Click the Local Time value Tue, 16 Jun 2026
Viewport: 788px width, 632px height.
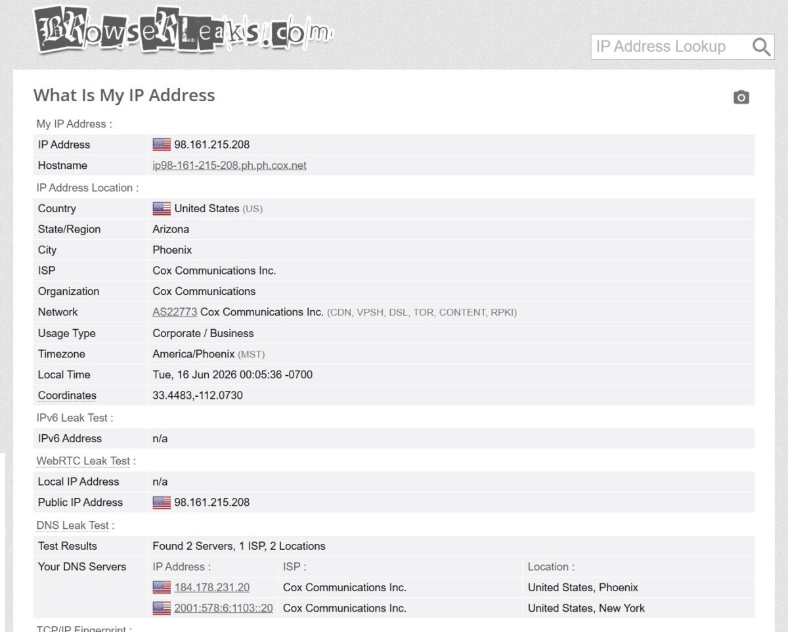(232, 374)
